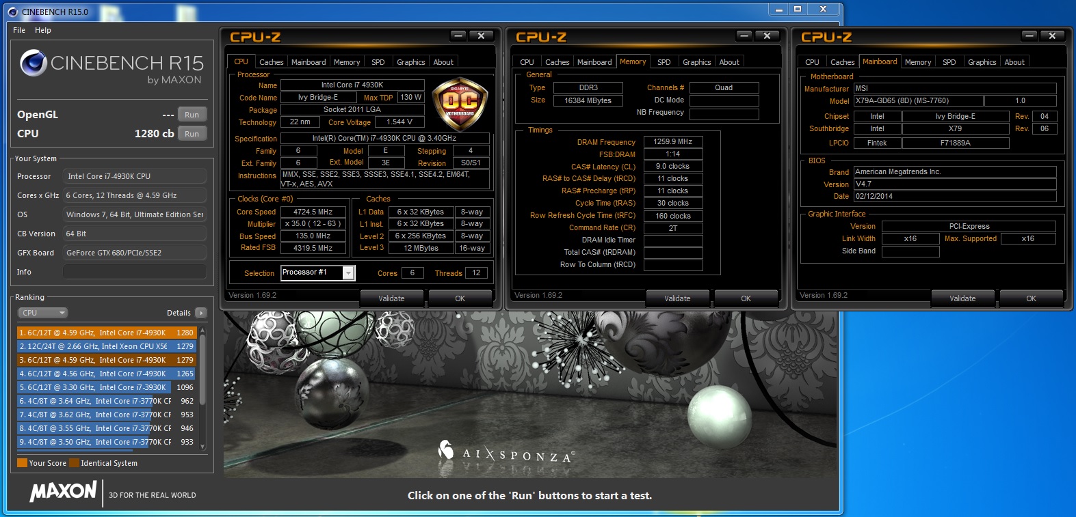Select ranking row 4 at 4.56 GHz
1076x517 pixels.
click(107, 374)
